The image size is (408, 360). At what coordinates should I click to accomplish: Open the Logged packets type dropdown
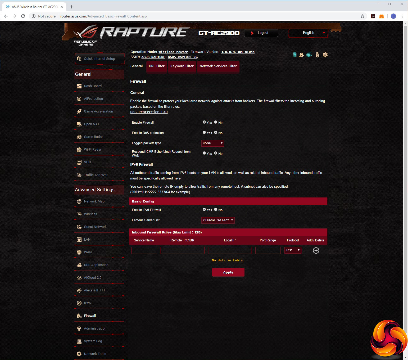coord(213,143)
